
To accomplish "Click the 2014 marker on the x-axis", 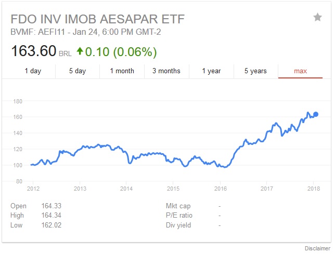I will pyautogui.click(x=127, y=188).
